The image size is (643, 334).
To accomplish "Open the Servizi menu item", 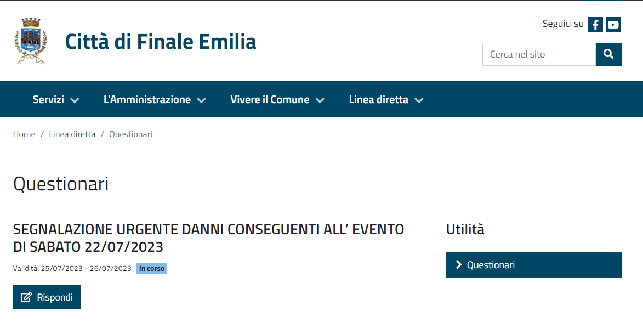I will coord(48,99).
